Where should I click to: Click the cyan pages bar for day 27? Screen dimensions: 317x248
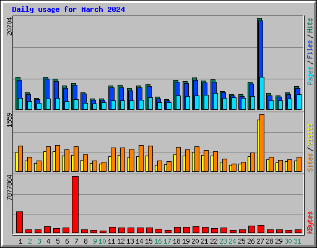(262, 93)
